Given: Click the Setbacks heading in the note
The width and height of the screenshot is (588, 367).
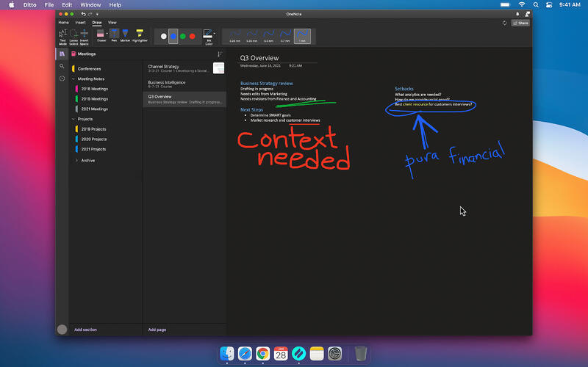Looking at the screenshot, I should click(404, 89).
